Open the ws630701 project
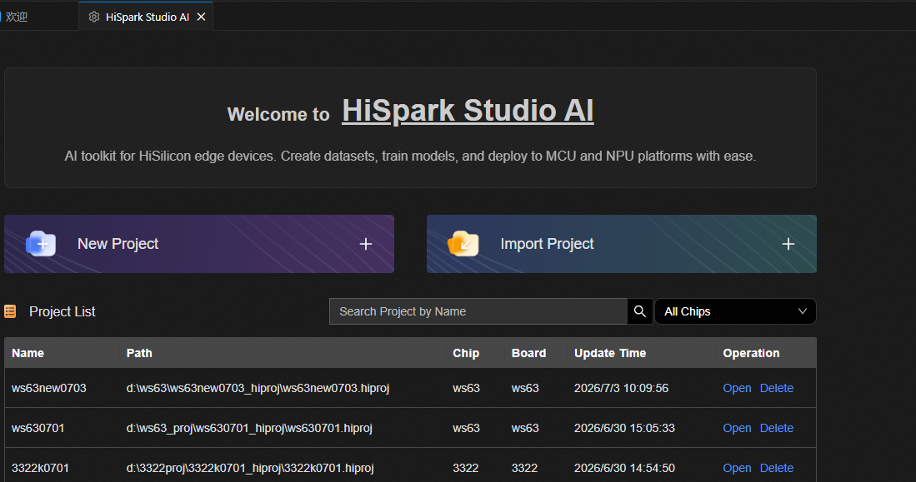 click(737, 428)
